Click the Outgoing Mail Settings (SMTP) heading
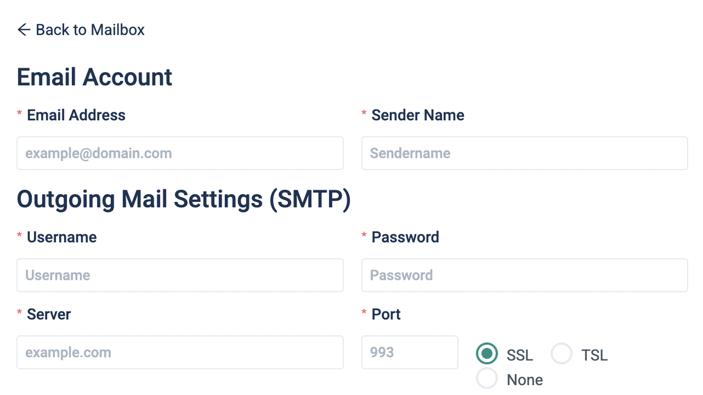 click(x=183, y=199)
